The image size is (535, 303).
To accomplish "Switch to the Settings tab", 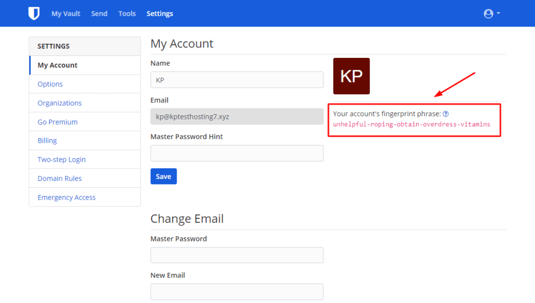I will (x=159, y=14).
